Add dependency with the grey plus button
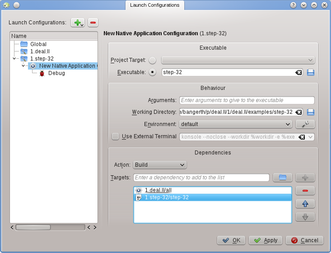The image size is (331, 253). (305, 178)
